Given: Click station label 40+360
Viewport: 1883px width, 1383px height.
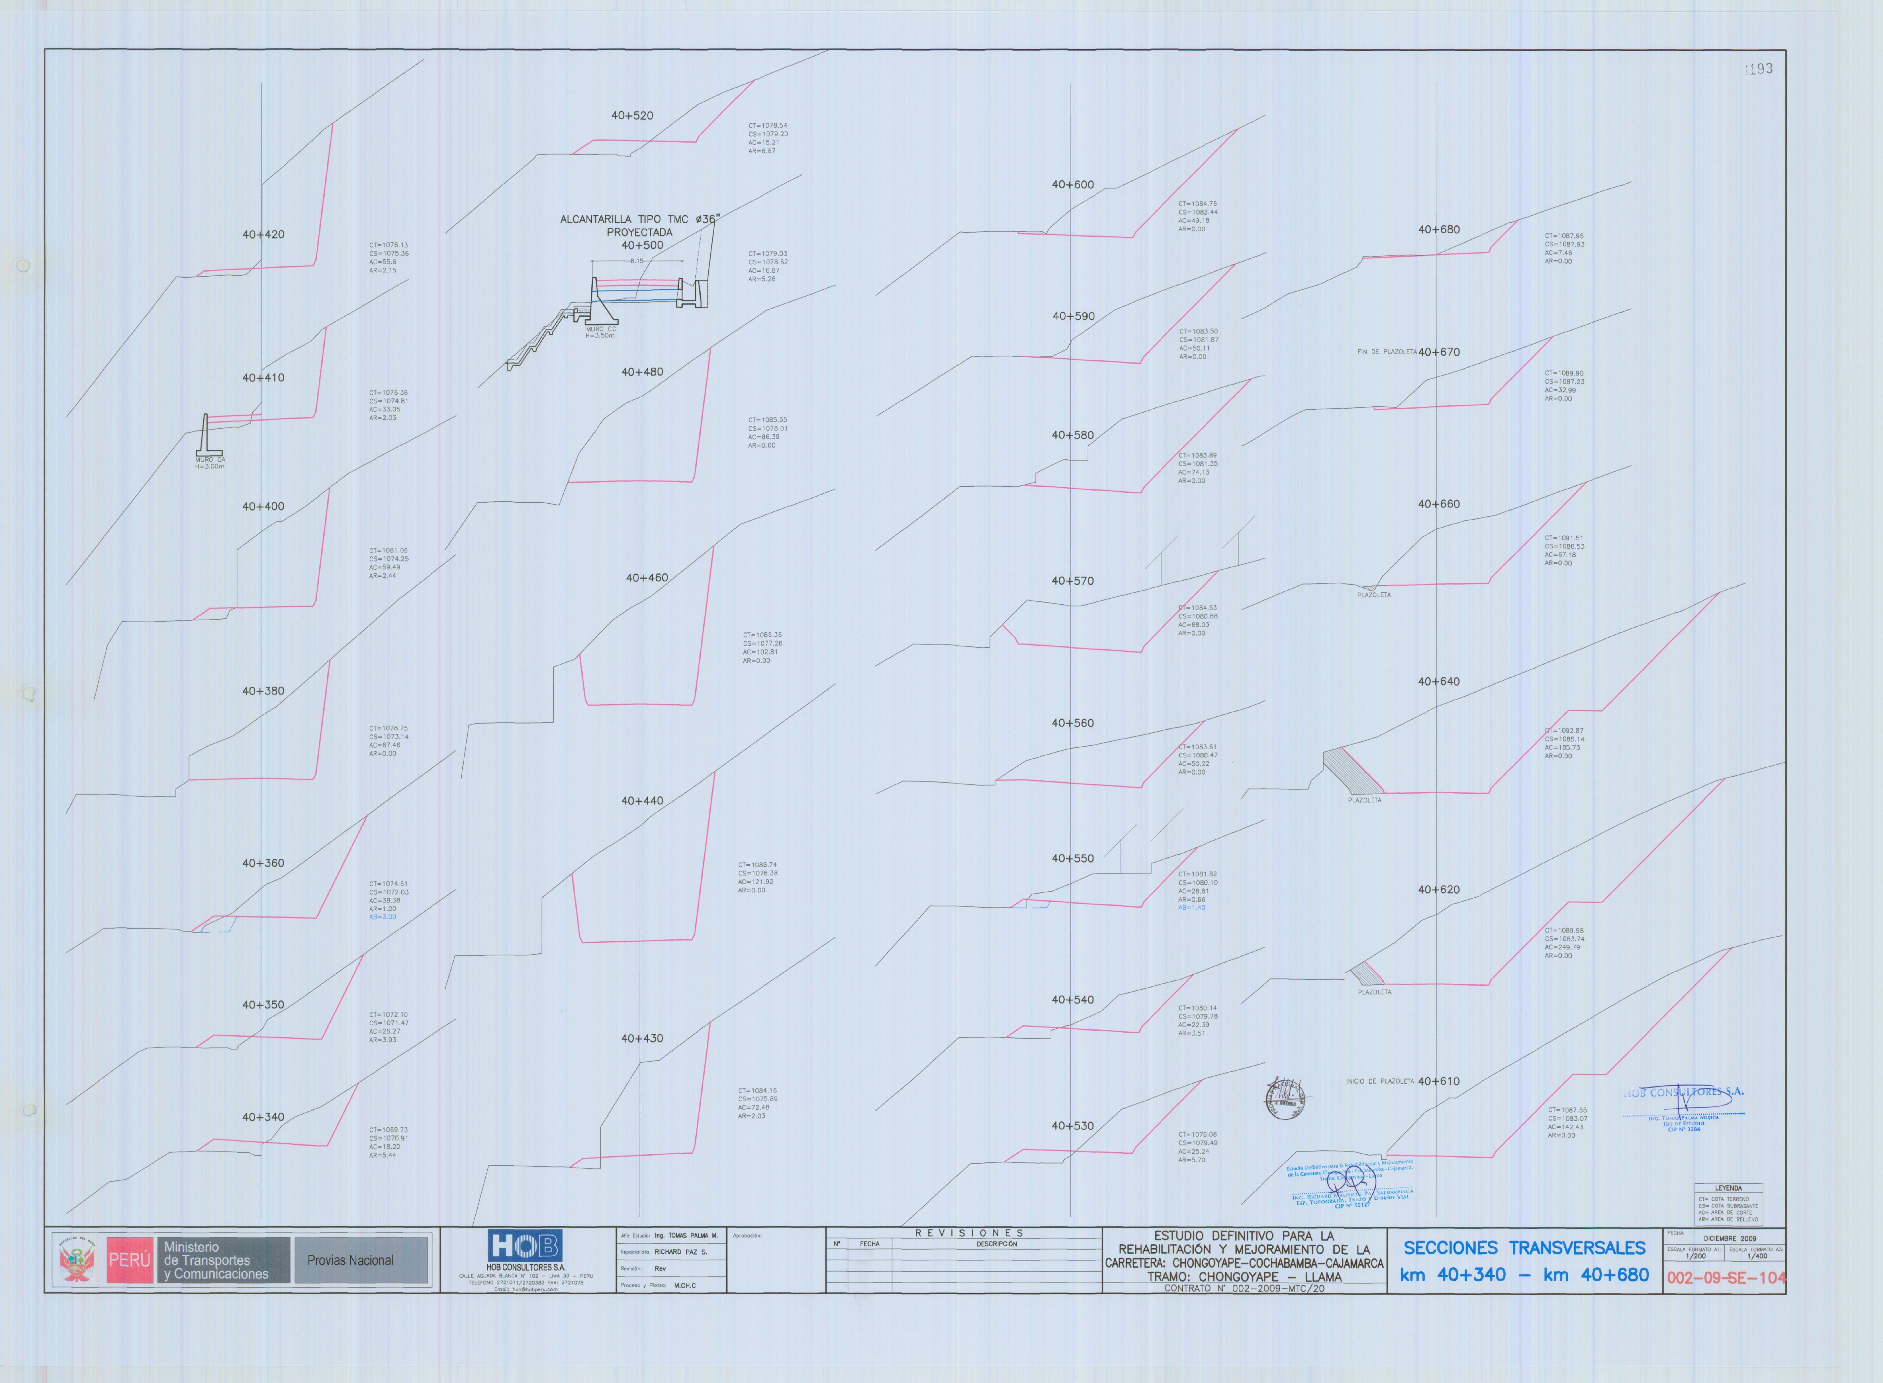Looking at the screenshot, I should click(263, 863).
